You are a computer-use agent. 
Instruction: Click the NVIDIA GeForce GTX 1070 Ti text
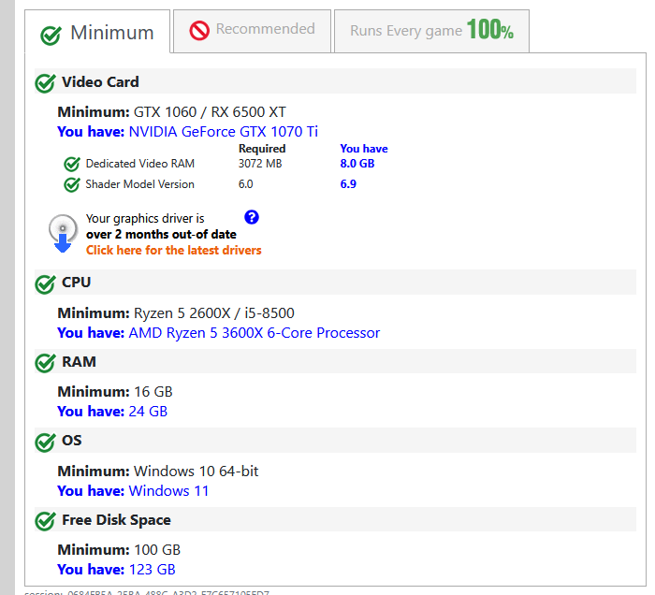(223, 132)
